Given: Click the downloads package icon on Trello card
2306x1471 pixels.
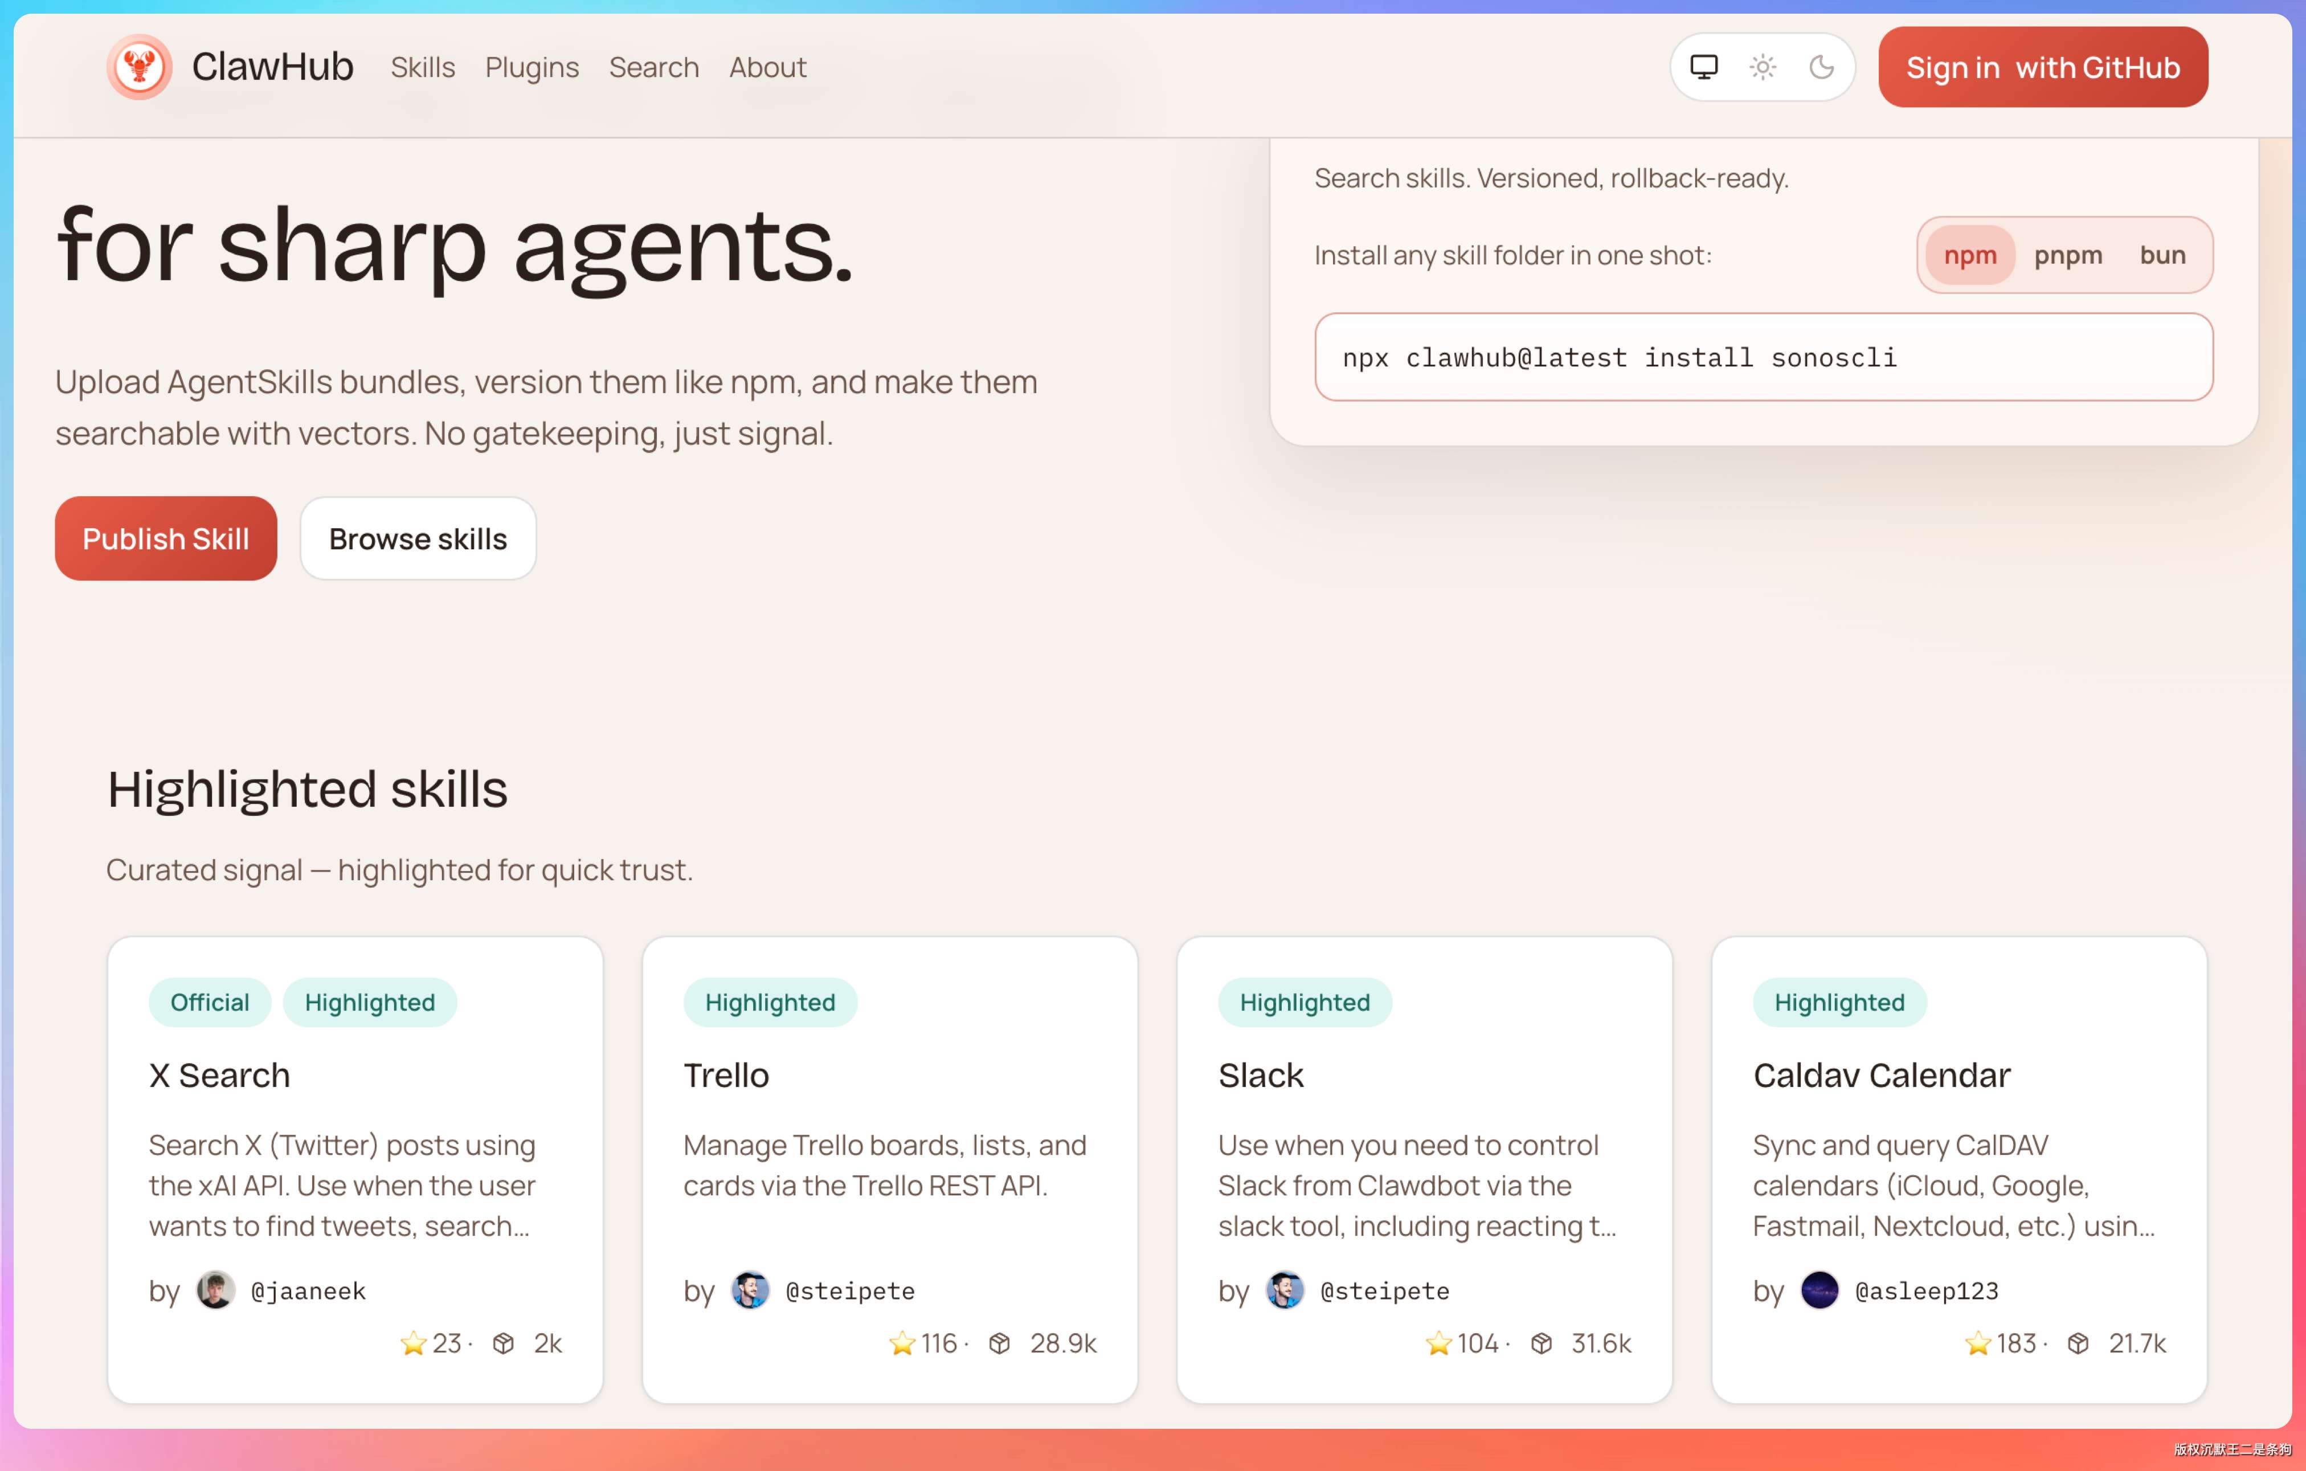Looking at the screenshot, I should click(x=1000, y=1343).
